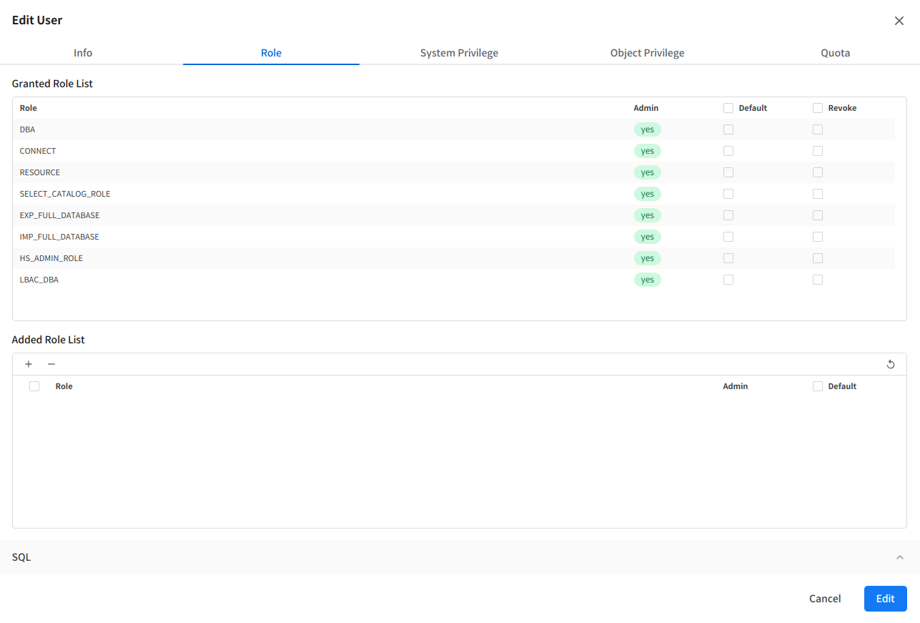This screenshot has height=623, width=920.
Task: Open the System Privilege tab
Action: coord(459,53)
